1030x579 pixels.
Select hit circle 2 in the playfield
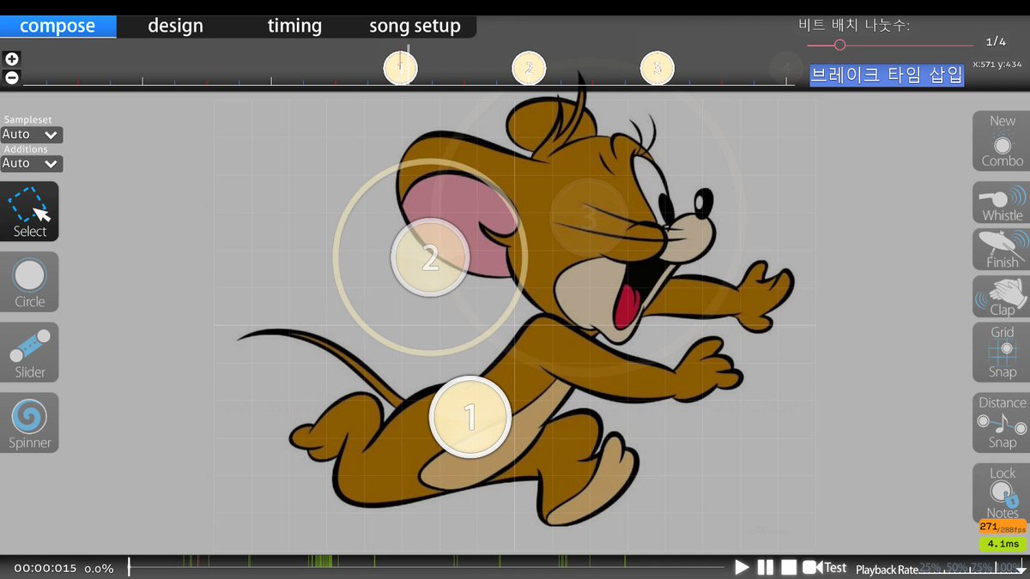click(x=430, y=256)
